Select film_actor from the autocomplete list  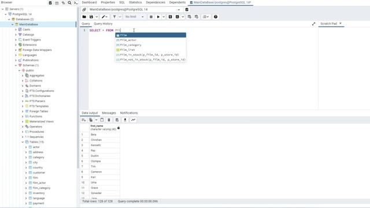pos(150,40)
